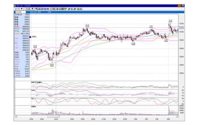Click the right scrollbar arrow under chart
The image size is (198, 125).
[x=177, y=116]
